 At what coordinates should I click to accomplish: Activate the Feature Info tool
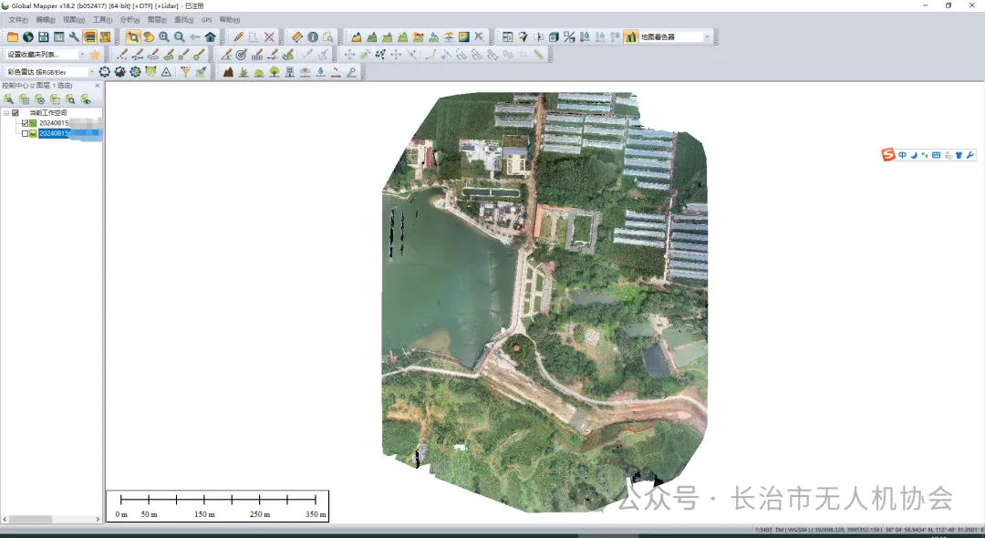click(313, 37)
